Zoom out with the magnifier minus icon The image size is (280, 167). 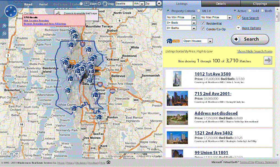point(4,33)
